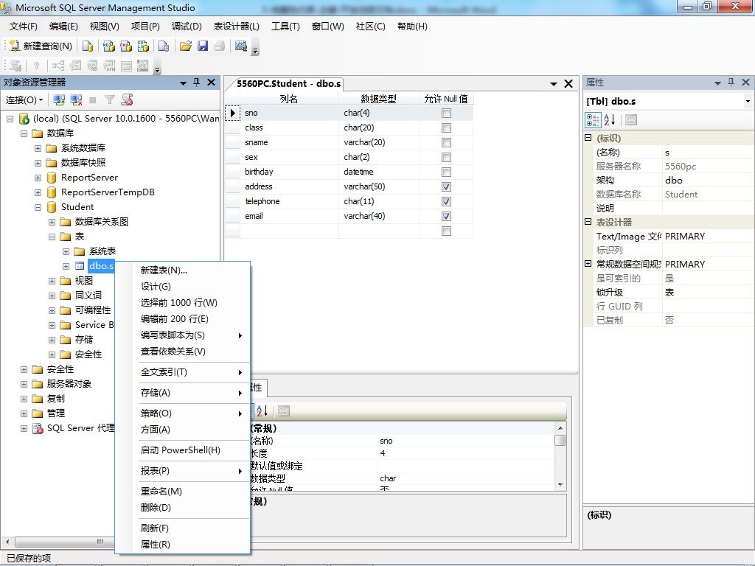755x566 pixels.
Task: Click the Relationships toolbar icon
Action: (58, 66)
